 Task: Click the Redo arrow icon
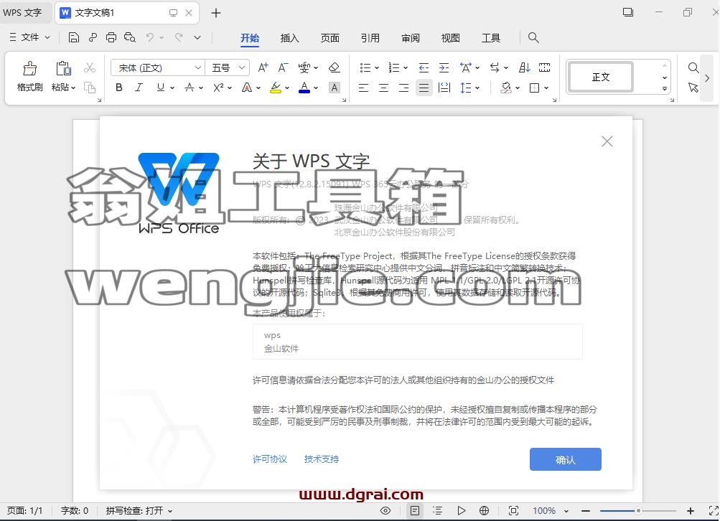(x=179, y=37)
